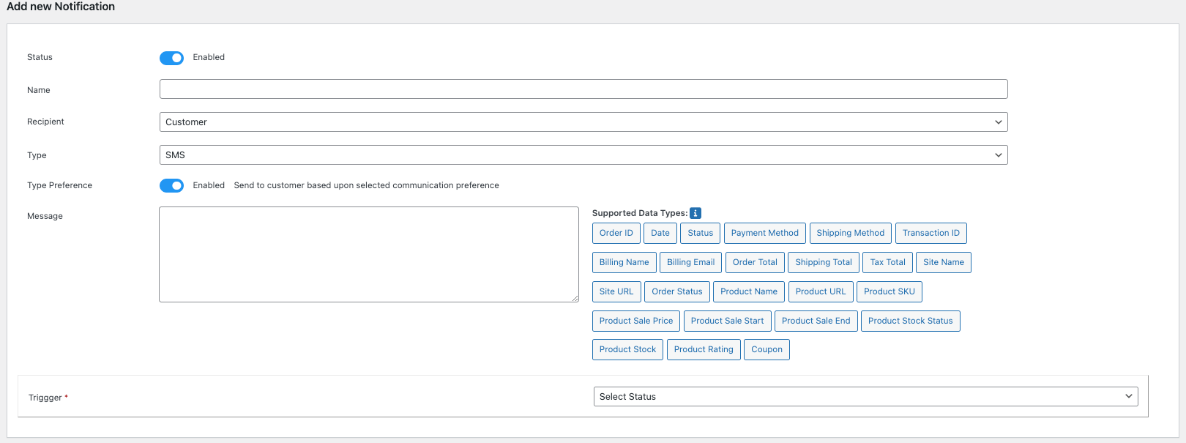Choose the Product Name tag

click(x=749, y=291)
